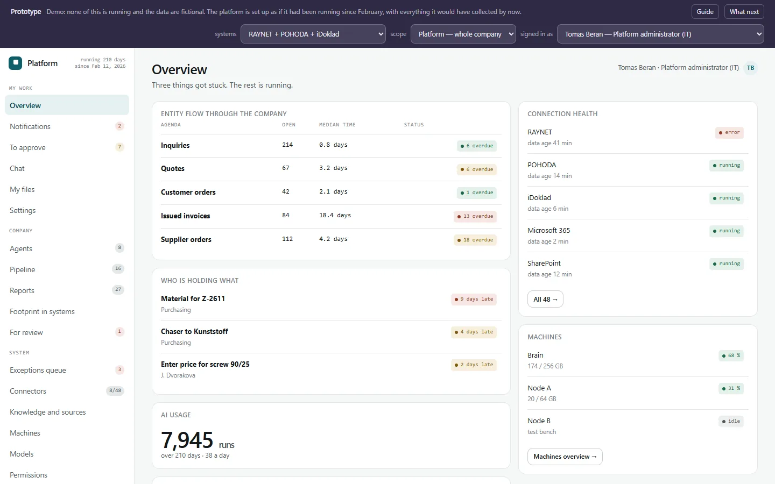
Task: Click the What next button
Action: [744, 12]
